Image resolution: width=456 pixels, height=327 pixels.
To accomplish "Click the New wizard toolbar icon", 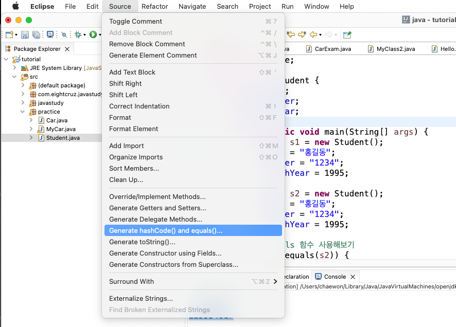I will (9, 35).
